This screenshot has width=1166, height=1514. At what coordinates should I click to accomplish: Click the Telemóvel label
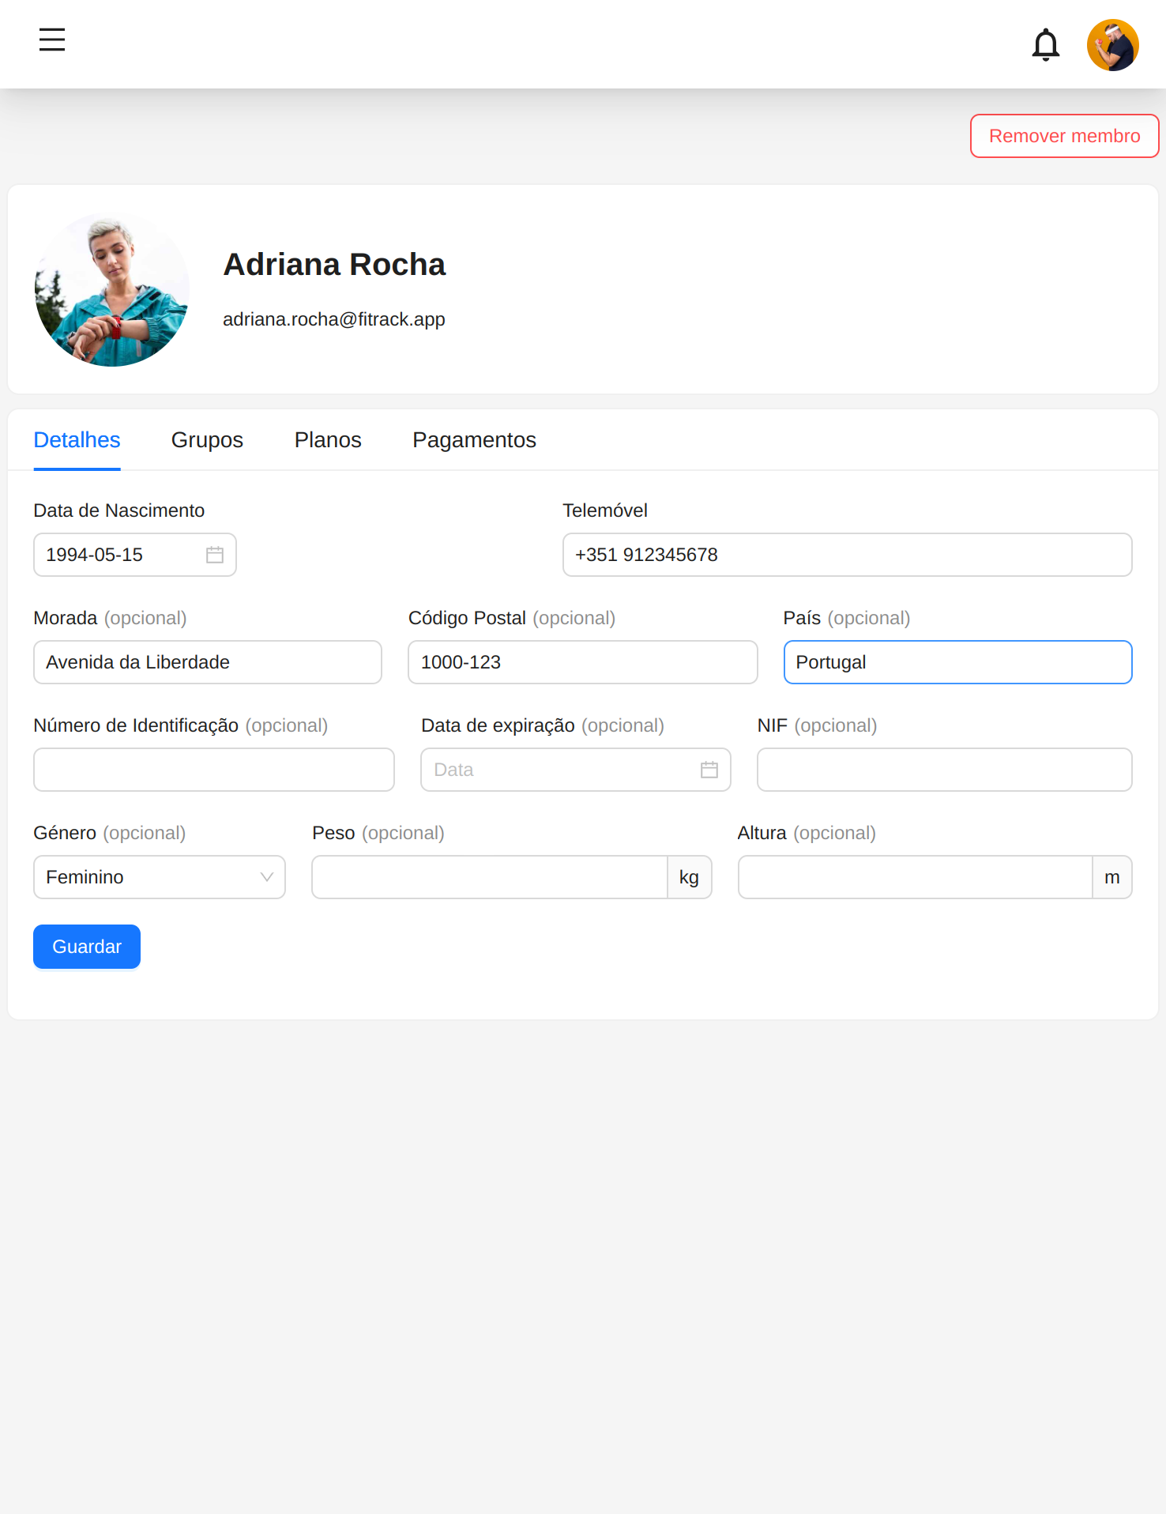pyautogui.click(x=605, y=510)
